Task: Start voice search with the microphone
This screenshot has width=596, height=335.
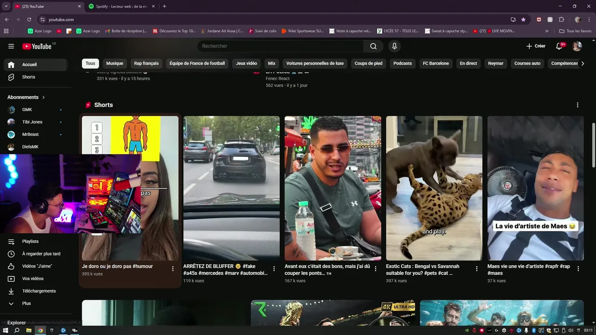Action: [394, 46]
